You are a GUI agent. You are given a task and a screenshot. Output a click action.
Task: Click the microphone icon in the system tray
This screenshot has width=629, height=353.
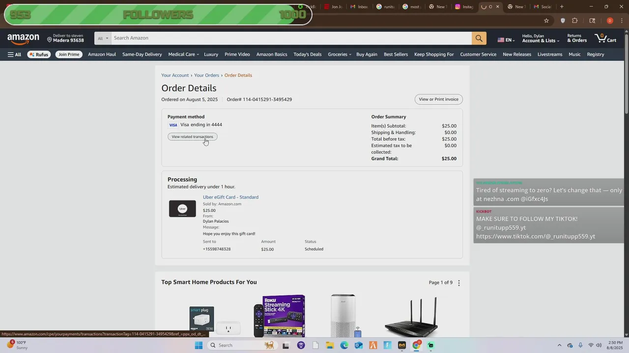point(580,345)
